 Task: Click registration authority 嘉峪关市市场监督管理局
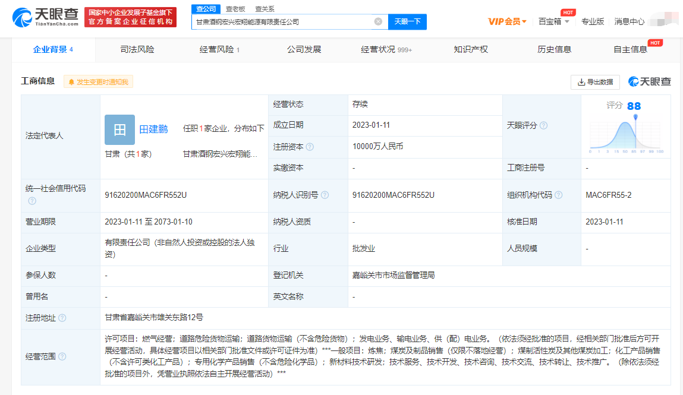pyautogui.click(x=394, y=276)
